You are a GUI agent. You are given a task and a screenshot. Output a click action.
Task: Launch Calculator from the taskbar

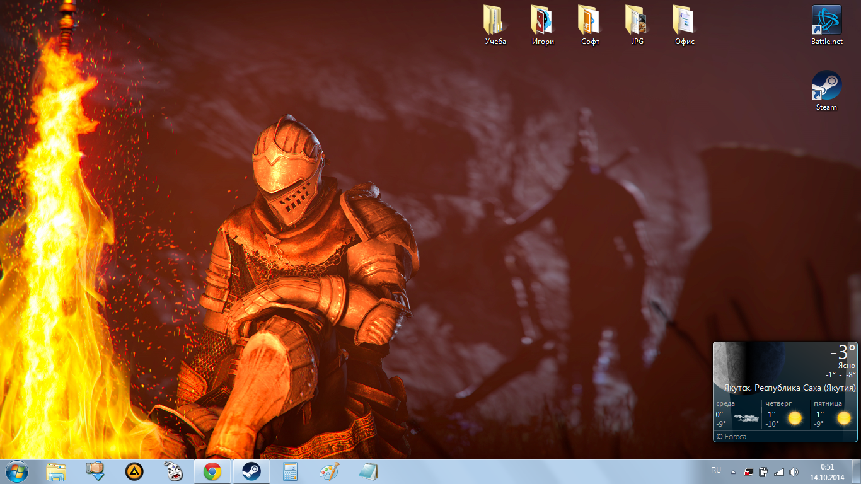[x=291, y=471]
